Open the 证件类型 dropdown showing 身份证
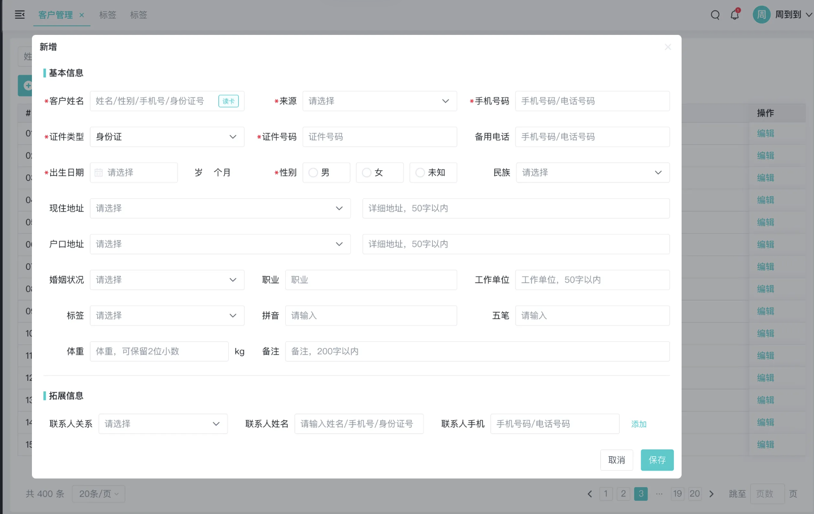 167,137
